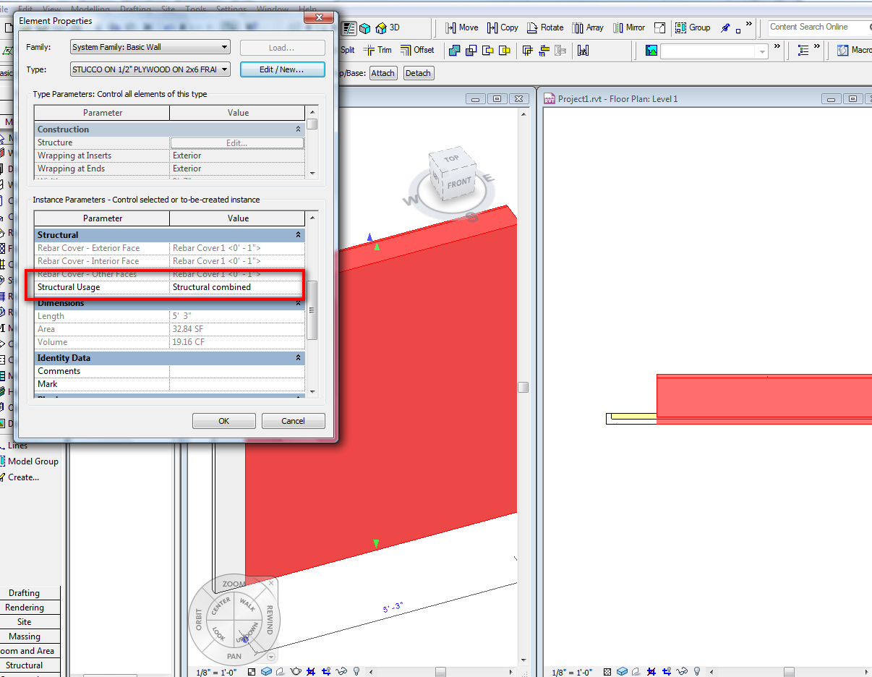872x677 pixels.
Task: Toggle the 3D view toolbar button
Action: click(388, 27)
